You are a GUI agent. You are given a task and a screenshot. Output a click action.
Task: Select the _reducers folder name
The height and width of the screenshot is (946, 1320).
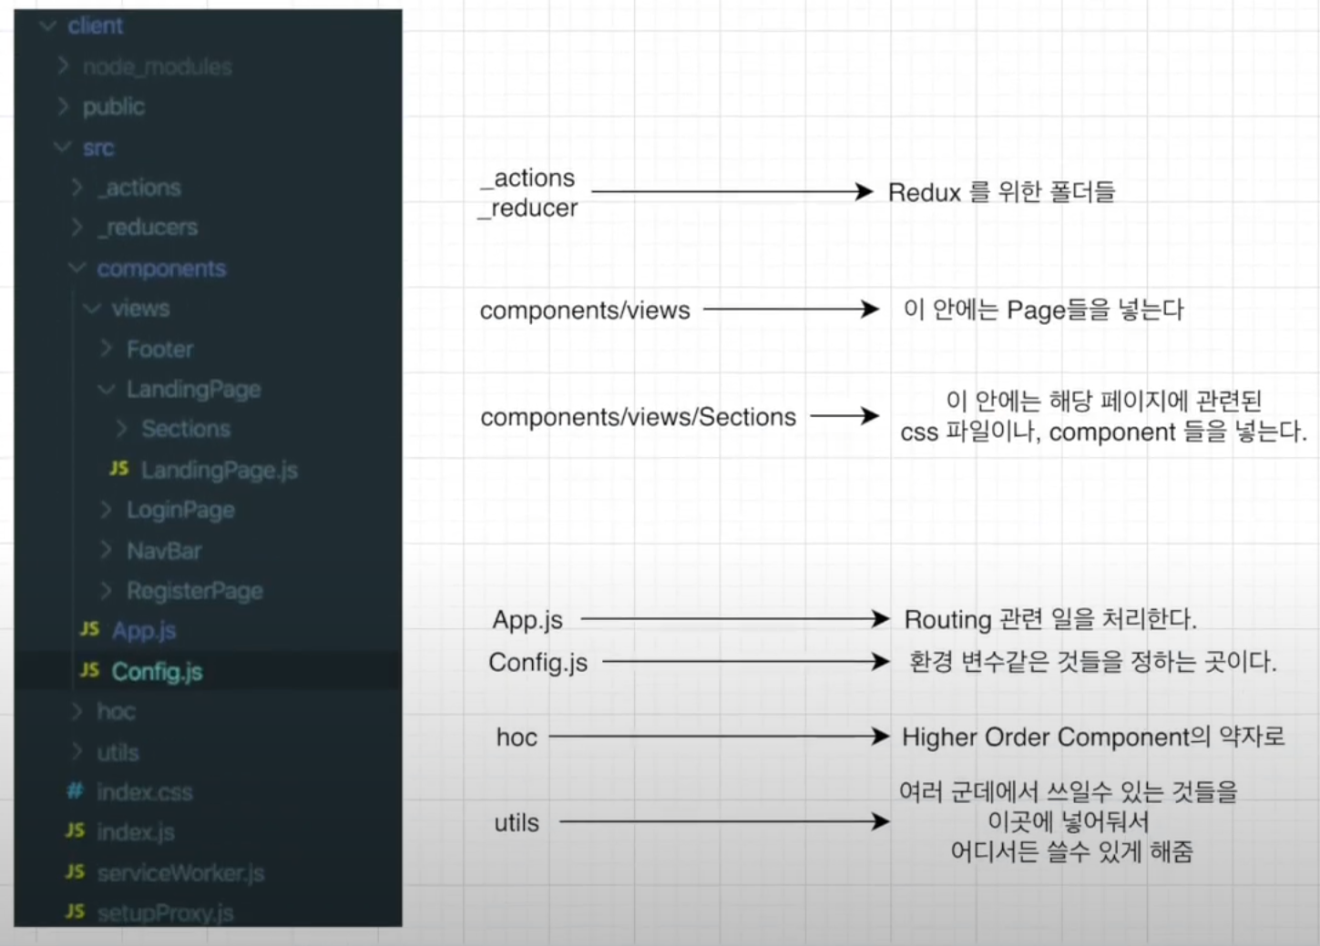pos(148,228)
